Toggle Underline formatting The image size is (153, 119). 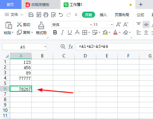[x=70, y=32]
